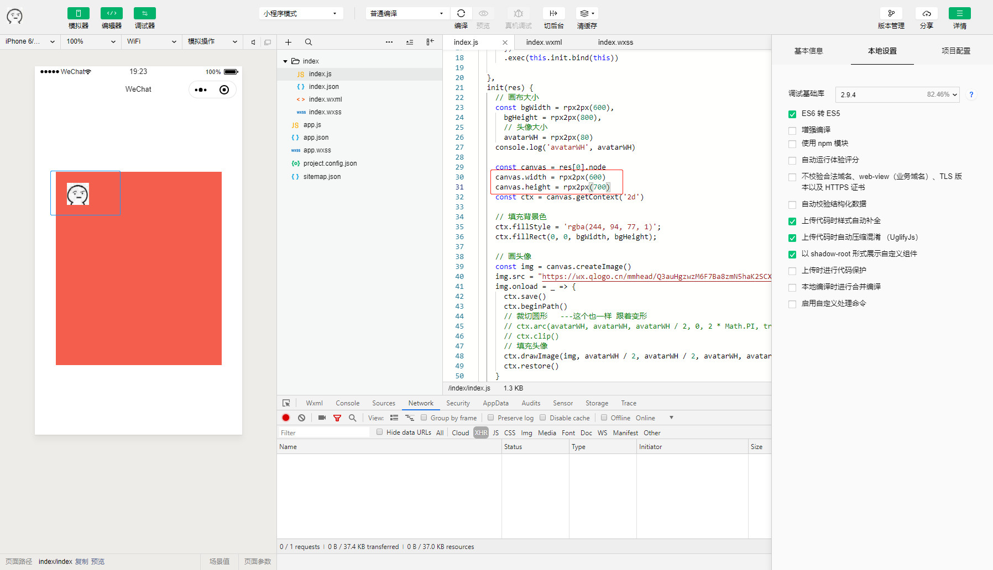The image size is (993, 570).
Task: Mute the simulator sound icon
Action: point(253,42)
